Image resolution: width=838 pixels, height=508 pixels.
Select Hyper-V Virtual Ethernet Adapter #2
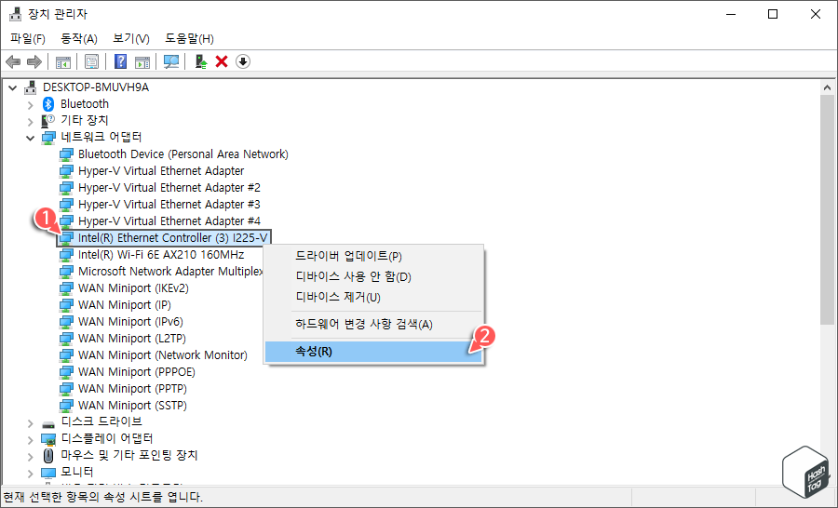[x=169, y=188]
